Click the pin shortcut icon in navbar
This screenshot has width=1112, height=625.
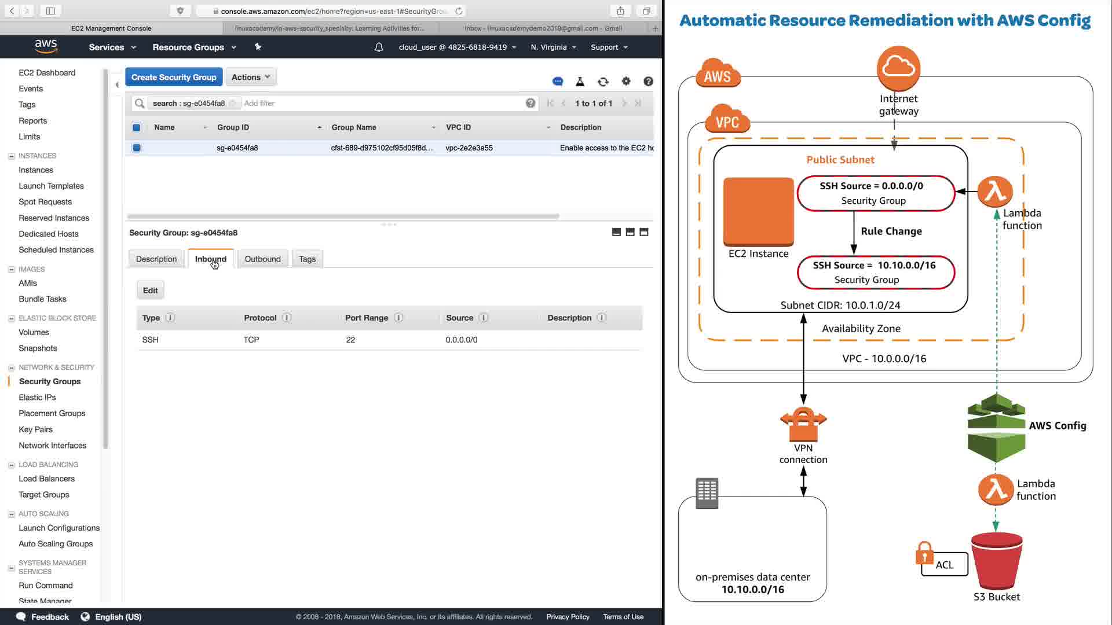point(258,47)
